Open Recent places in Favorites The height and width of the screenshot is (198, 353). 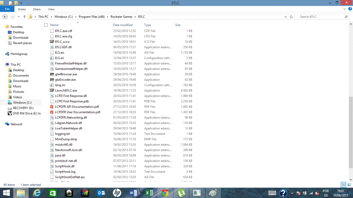pyautogui.click(x=22, y=43)
